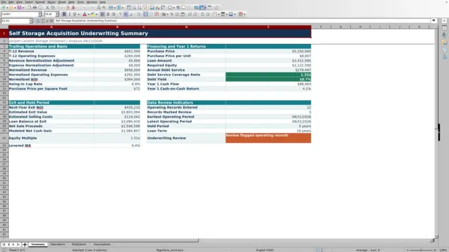Click the Borders icon

[x=215, y=14]
